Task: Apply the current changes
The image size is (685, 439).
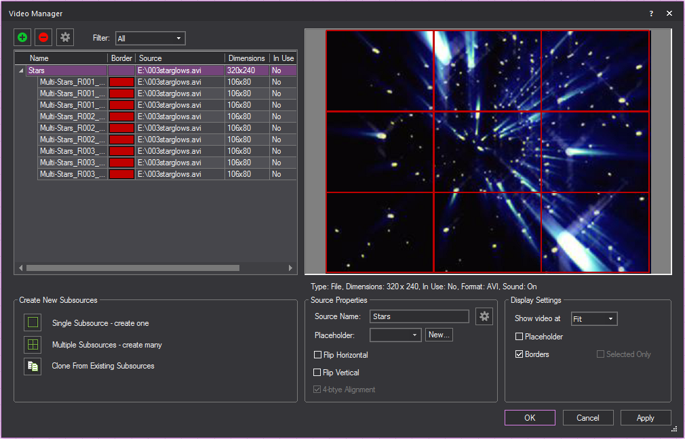Action: pos(645,417)
